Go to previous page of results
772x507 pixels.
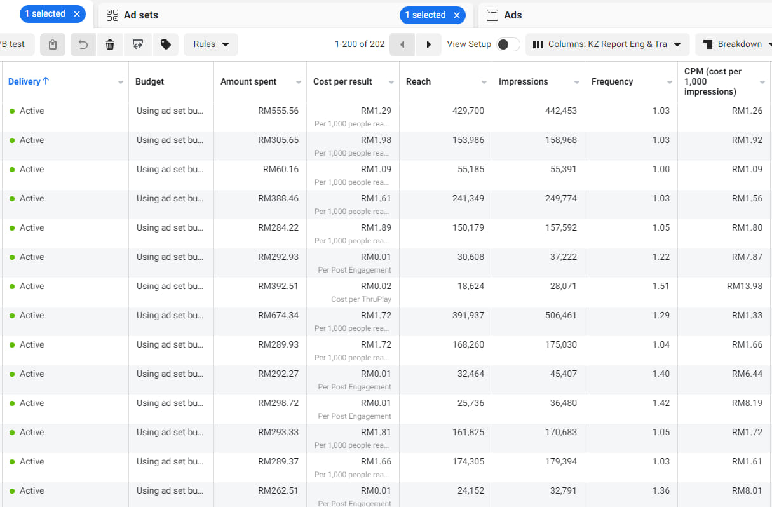pyautogui.click(x=402, y=44)
